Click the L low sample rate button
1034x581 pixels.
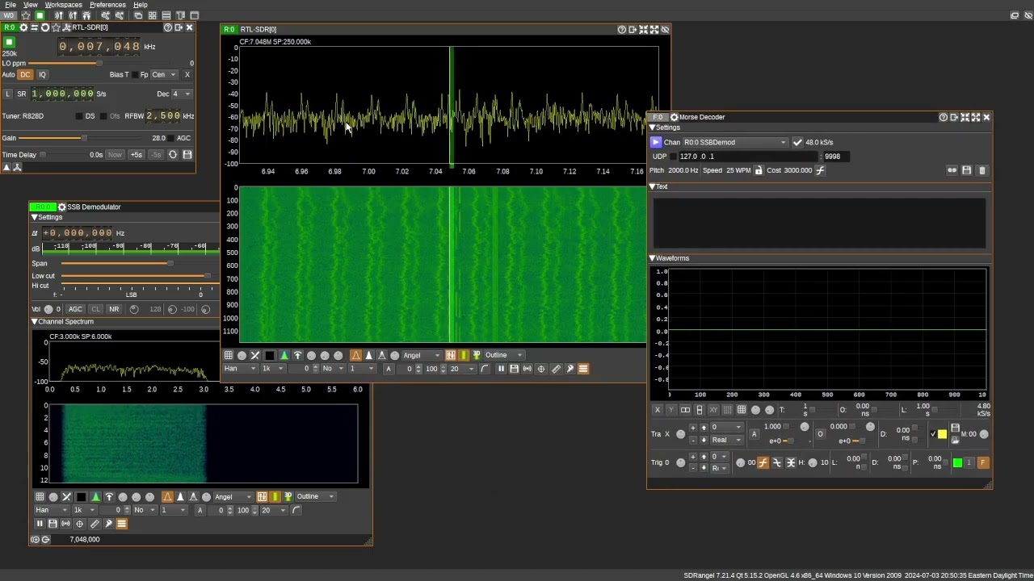coord(8,94)
